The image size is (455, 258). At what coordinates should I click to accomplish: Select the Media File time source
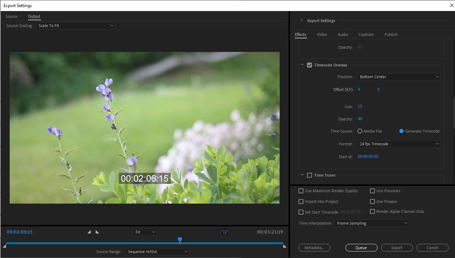(x=360, y=131)
